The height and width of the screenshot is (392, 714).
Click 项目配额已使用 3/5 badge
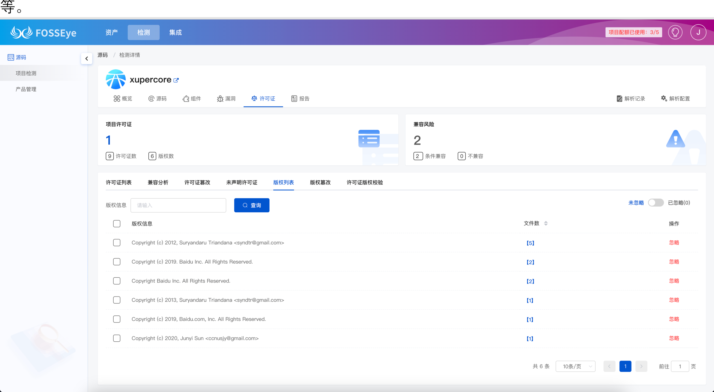point(634,32)
